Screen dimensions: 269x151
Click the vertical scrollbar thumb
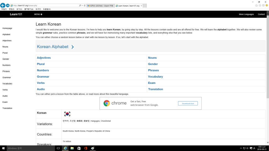point(268,57)
